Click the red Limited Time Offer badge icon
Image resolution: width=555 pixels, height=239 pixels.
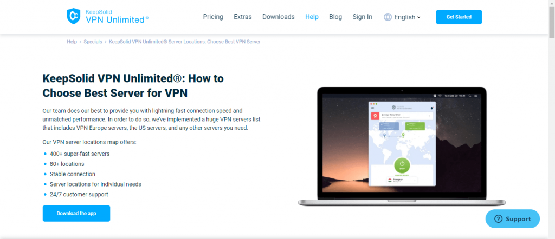375,116
